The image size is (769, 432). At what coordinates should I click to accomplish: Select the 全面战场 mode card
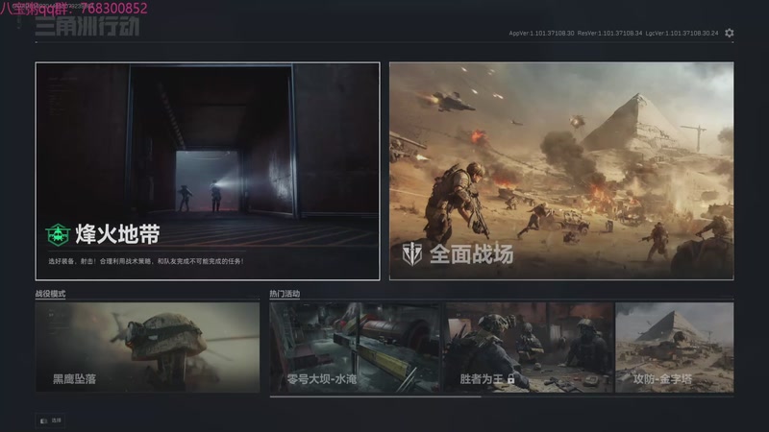[x=561, y=171]
